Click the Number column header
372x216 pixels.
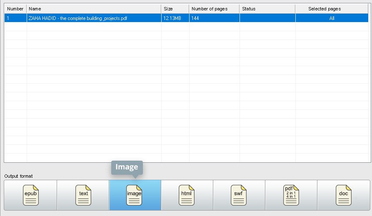pyautogui.click(x=15, y=9)
